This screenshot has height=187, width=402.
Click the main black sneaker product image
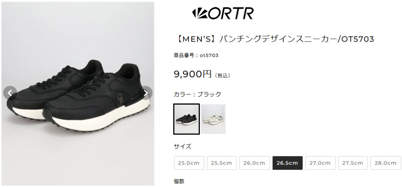coord(78,94)
